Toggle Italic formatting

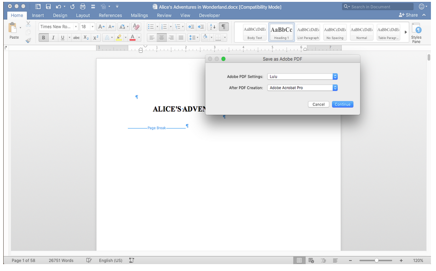53,38
